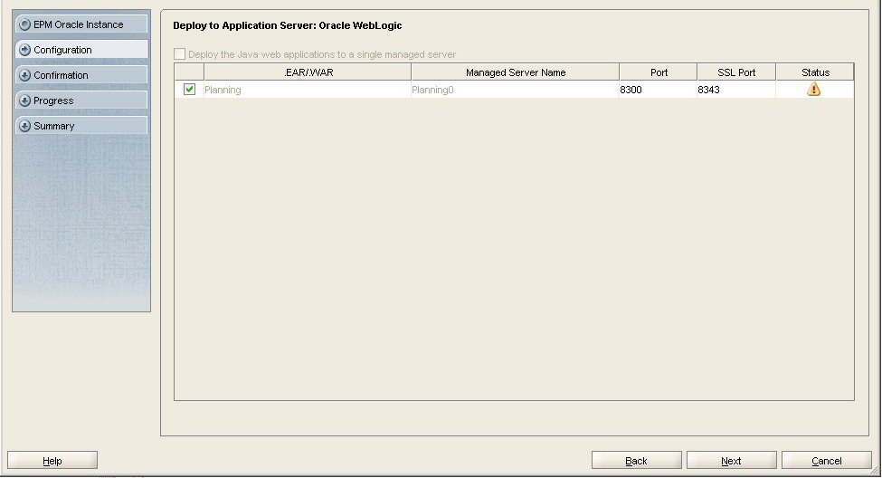Edit the Port value 8300
Image resolution: width=882 pixels, height=478 pixels.
(658, 90)
